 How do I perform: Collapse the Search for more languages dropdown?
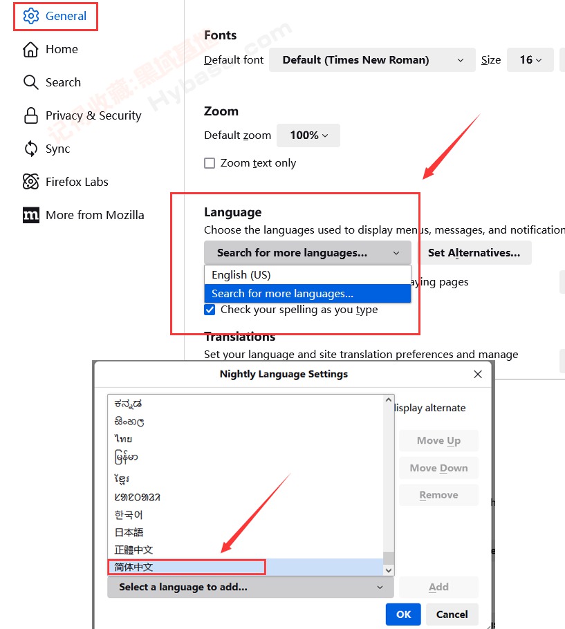[307, 253]
